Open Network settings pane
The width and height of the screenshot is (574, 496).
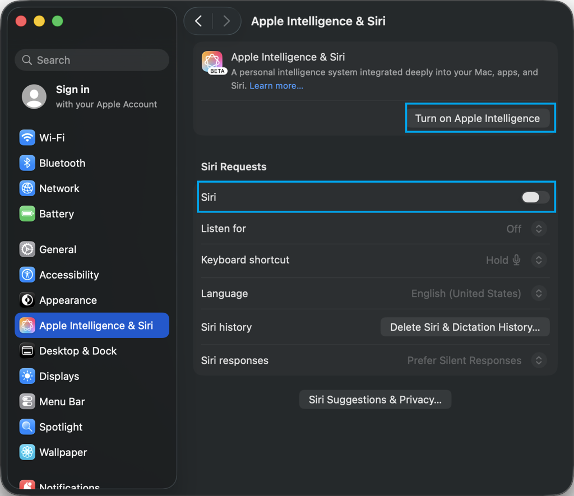click(x=92, y=188)
